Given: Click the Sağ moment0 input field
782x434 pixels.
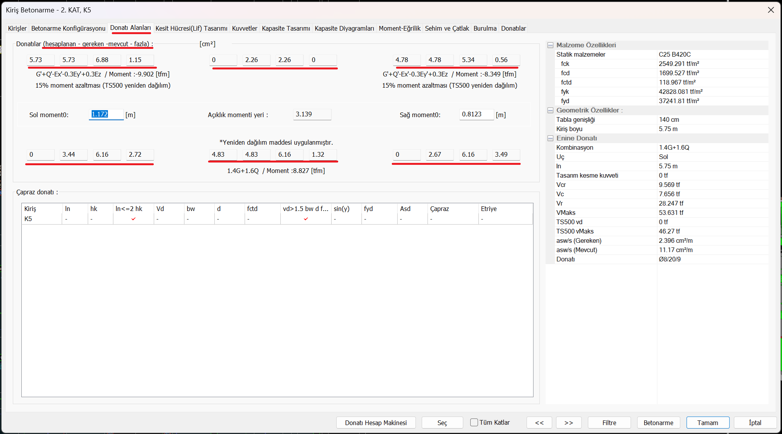Looking at the screenshot, I should (x=476, y=114).
